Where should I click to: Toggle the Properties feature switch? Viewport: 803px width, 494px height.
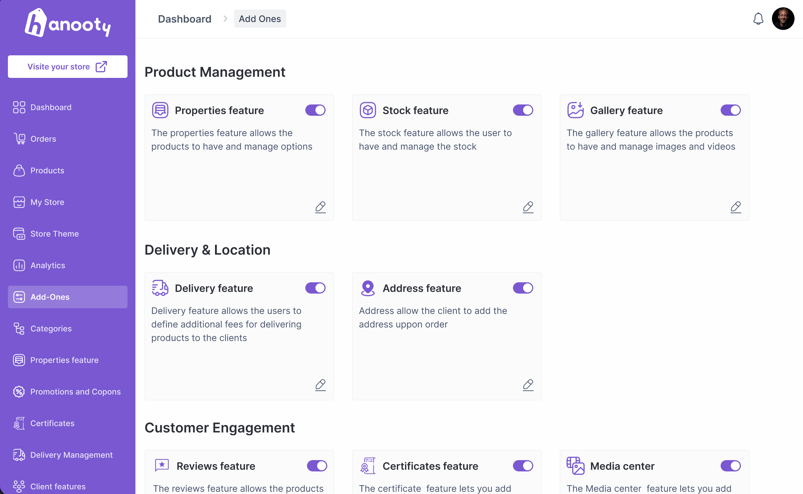[x=315, y=110]
